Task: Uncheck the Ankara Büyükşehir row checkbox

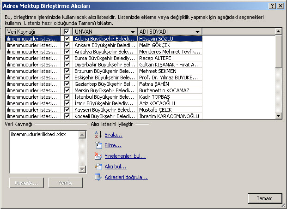Action: pyautogui.click(x=67, y=45)
